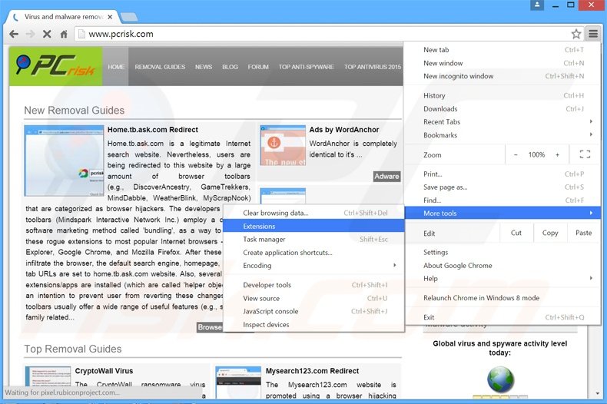This screenshot has height=404, width=607.
Task: Click HOME in site navigation
Action: (x=116, y=67)
